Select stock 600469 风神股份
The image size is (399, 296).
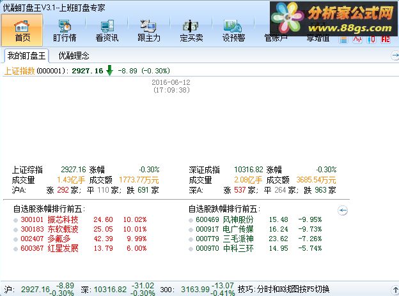pyautogui.click(x=224, y=219)
